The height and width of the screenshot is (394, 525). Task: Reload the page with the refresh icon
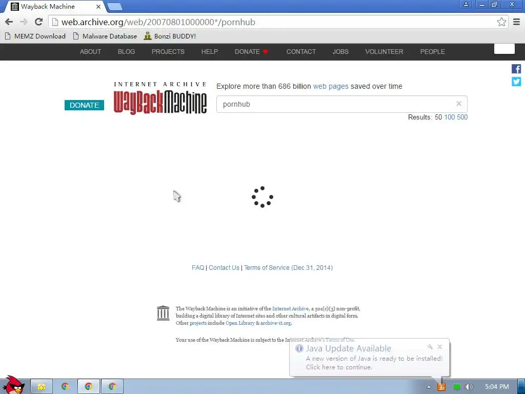tap(38, 22)
